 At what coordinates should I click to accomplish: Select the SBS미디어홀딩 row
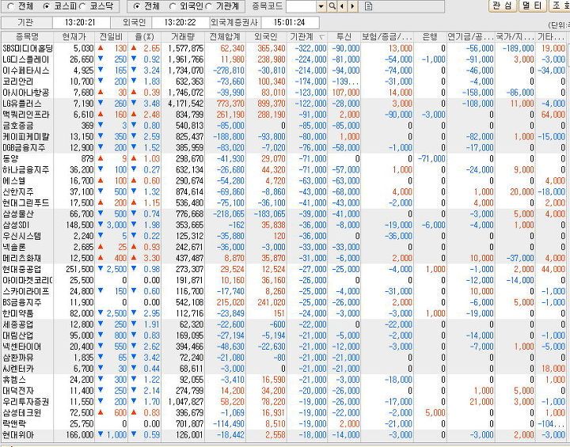(x=285, y=48)
